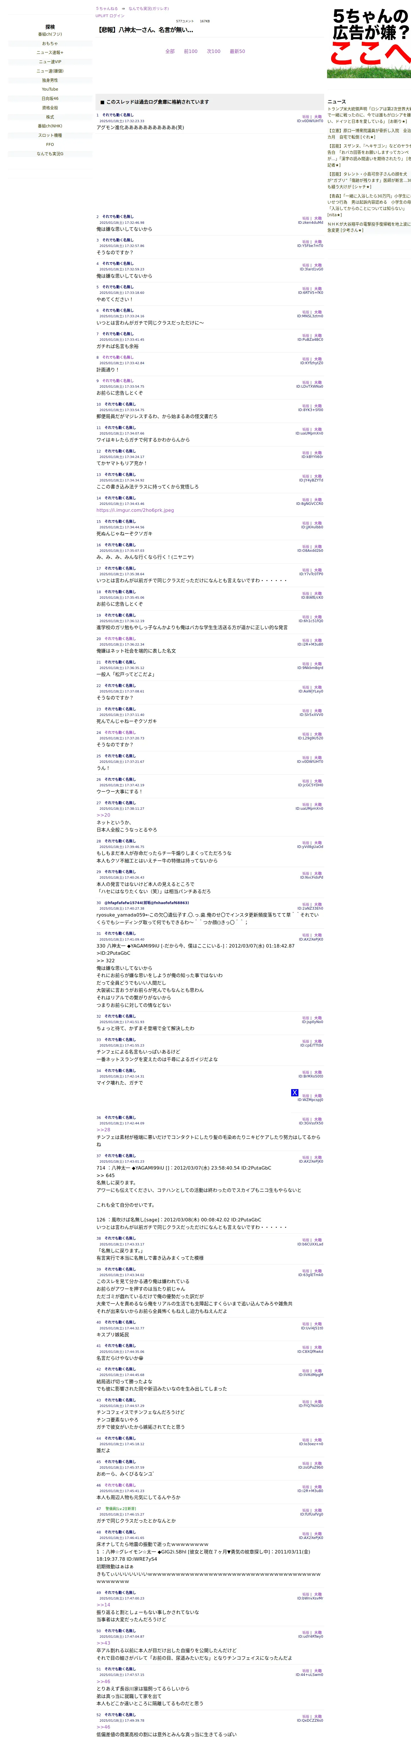411x1737 pixels.
Task: Open なんでも実況G in the sidebar
Action: point(50,154)
